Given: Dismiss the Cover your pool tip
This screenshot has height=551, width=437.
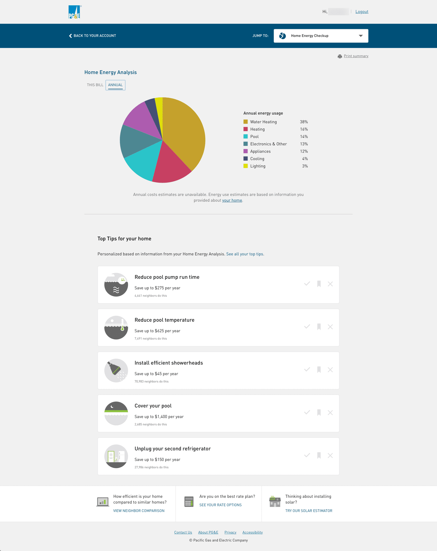Looking at the screenshot, I should (x=330, y=413).
